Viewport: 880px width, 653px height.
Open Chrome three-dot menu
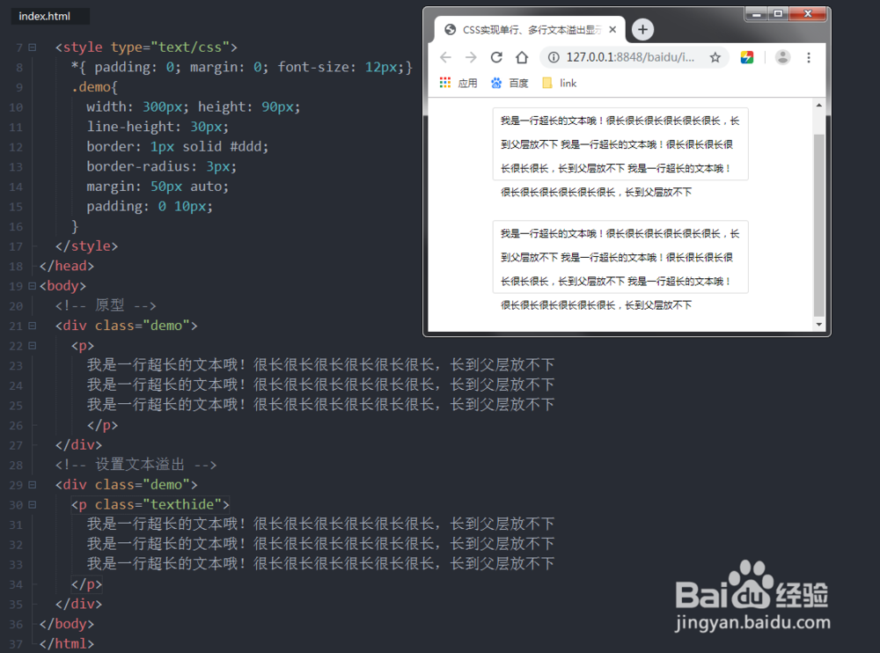pos(809,57)
